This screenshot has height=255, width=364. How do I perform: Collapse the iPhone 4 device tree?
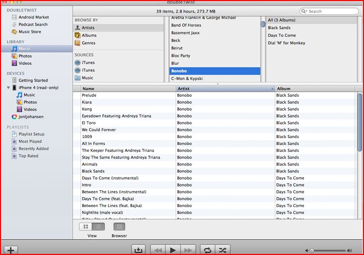coord(8,87)
